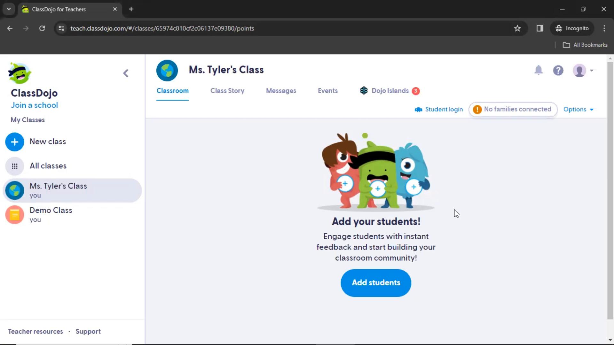Click the ClassDojo home logo icon
Viewport: 614px width, 345px height.
20,74
